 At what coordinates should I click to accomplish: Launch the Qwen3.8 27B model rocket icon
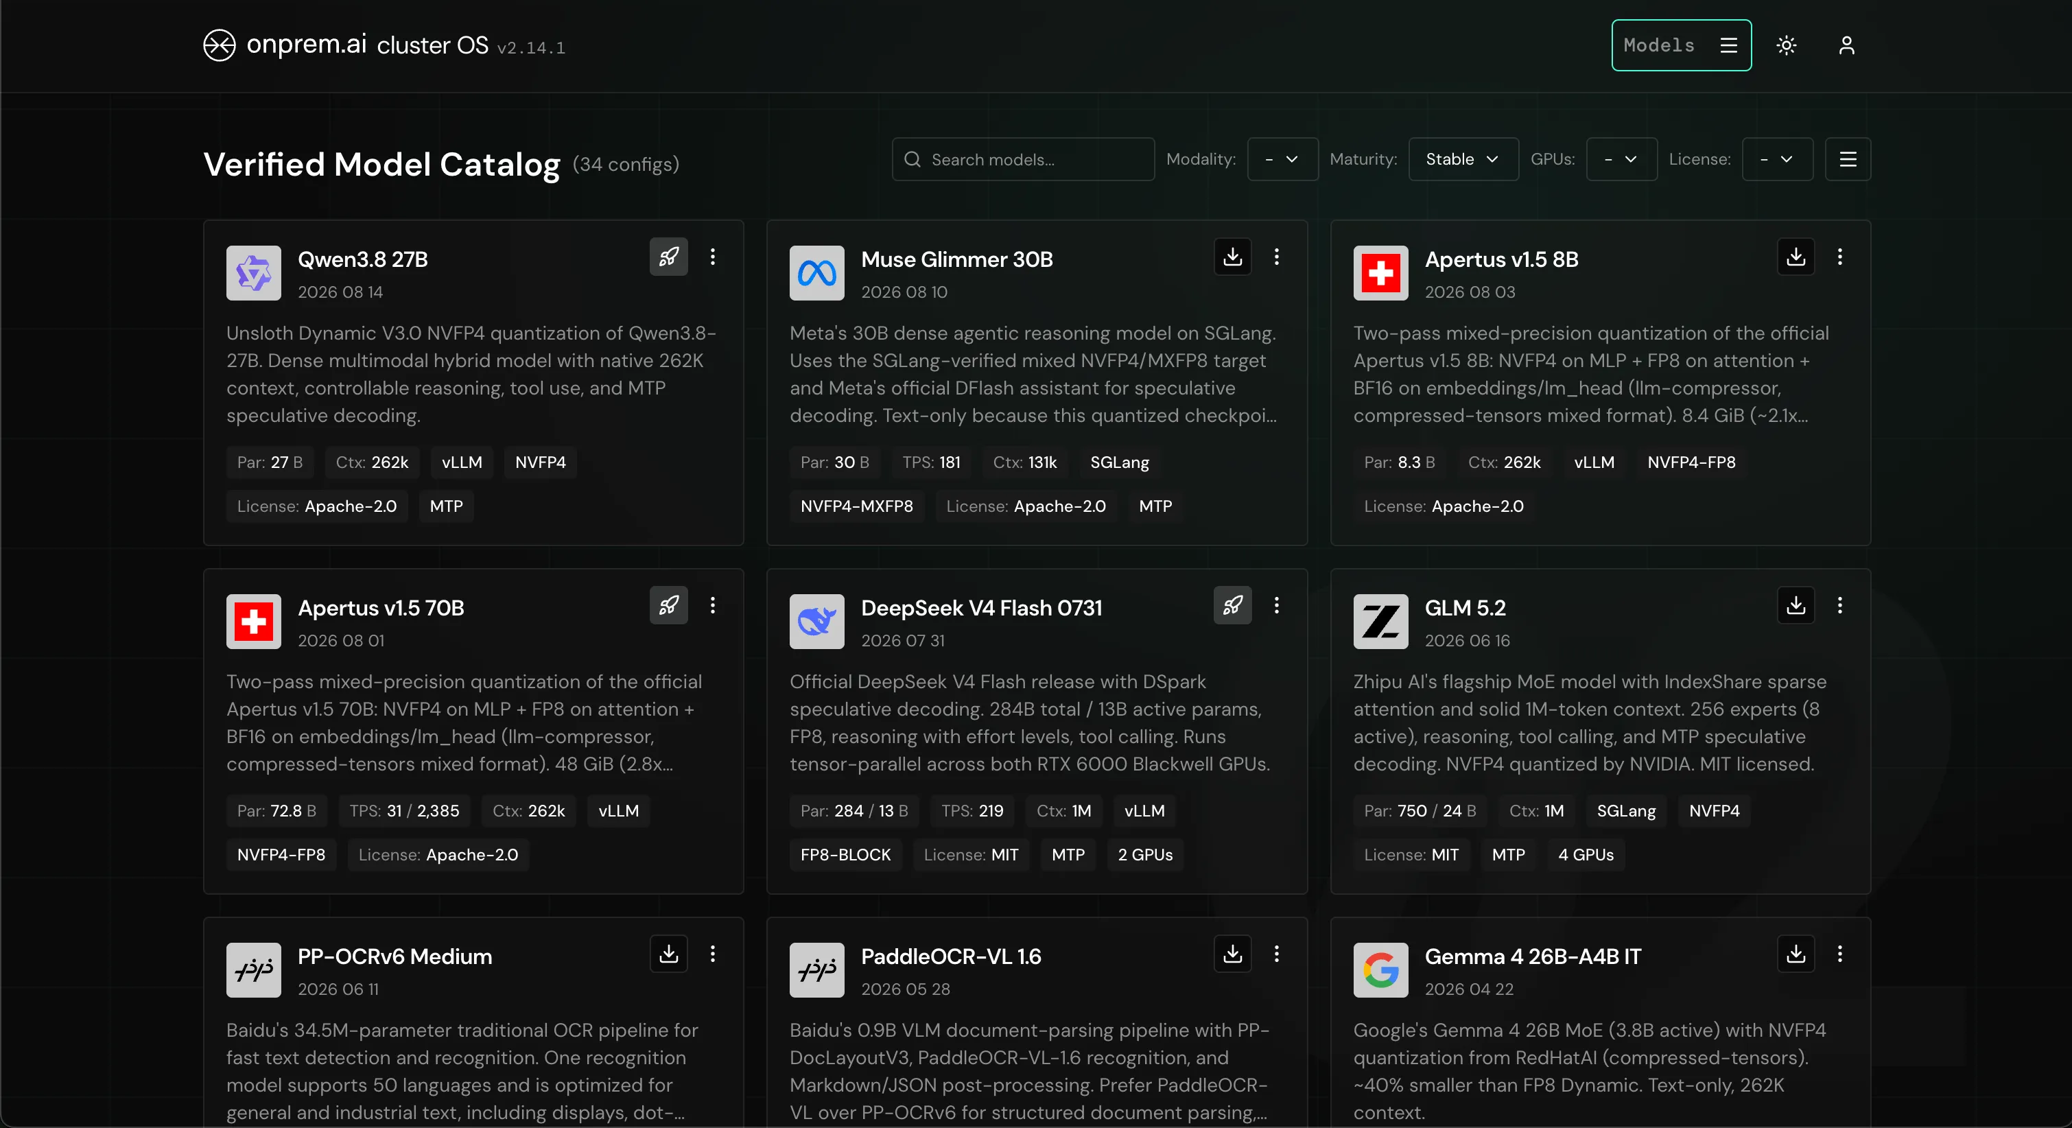668,257
